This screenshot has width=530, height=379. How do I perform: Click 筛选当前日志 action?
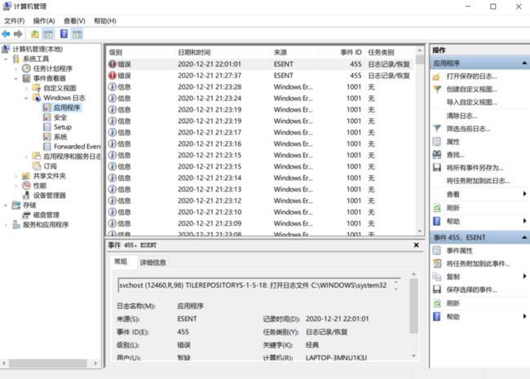click(x=468, y=129)
